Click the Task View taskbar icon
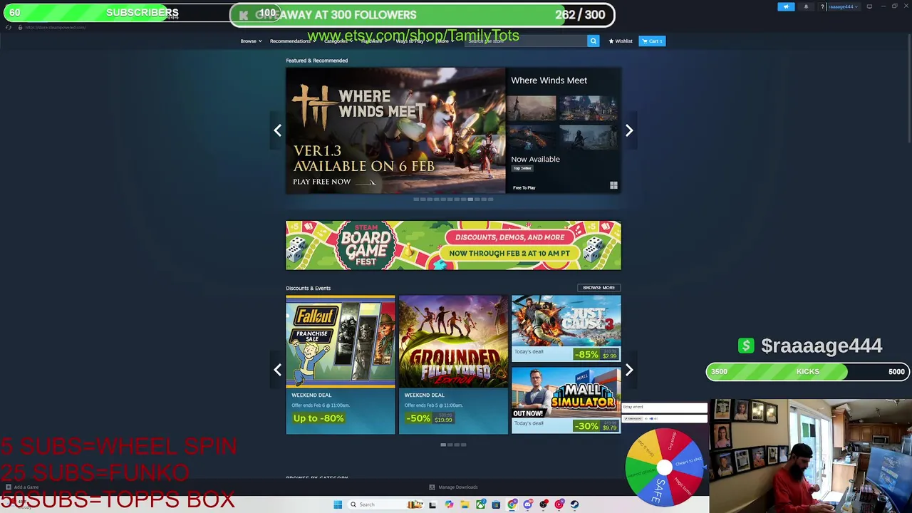The image size is (912, 513). pyautogui.click(x=432, y=504)
